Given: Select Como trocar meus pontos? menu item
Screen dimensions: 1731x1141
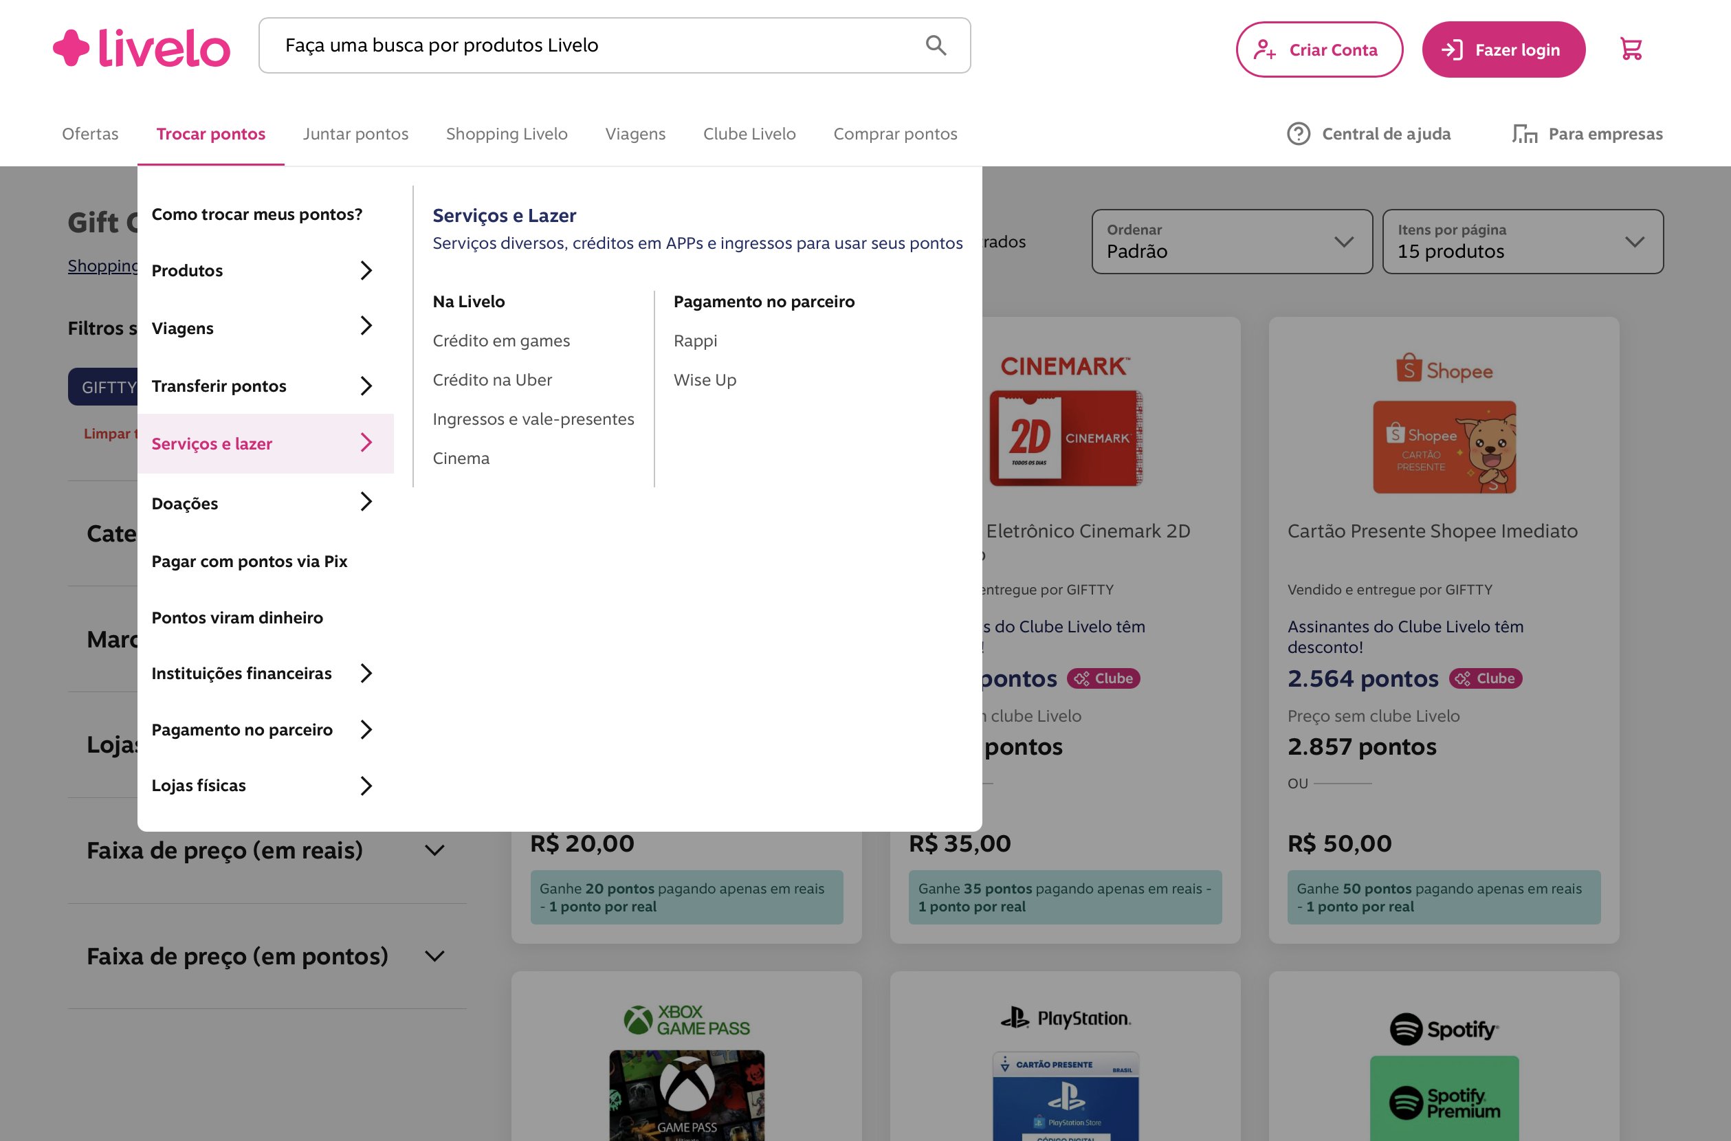Looking at the screenshot, I should click(257, 214).
